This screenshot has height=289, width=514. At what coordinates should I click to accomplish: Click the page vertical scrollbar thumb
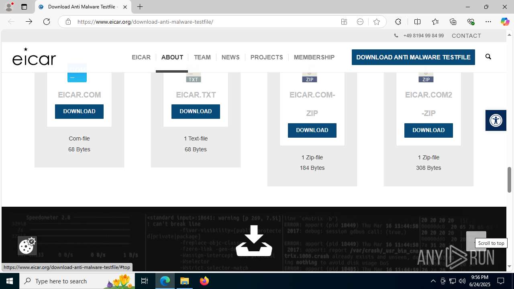(x=509, y=180)
